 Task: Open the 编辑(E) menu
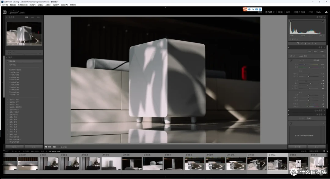(13, 5)
